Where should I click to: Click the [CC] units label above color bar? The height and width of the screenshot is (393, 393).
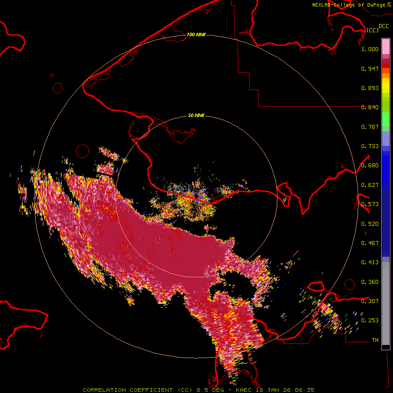372,30
